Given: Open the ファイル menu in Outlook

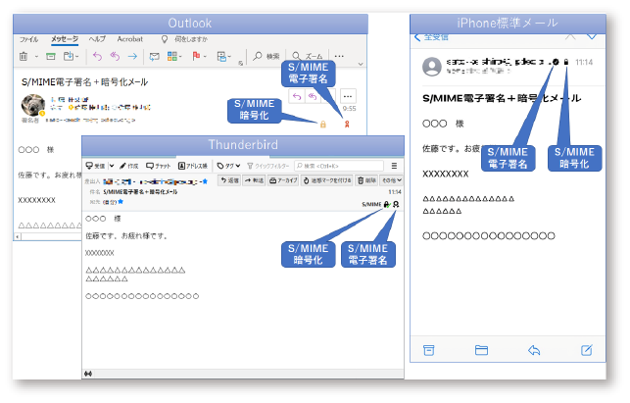Looking at the screenshot, I should (x=28, y=39).
